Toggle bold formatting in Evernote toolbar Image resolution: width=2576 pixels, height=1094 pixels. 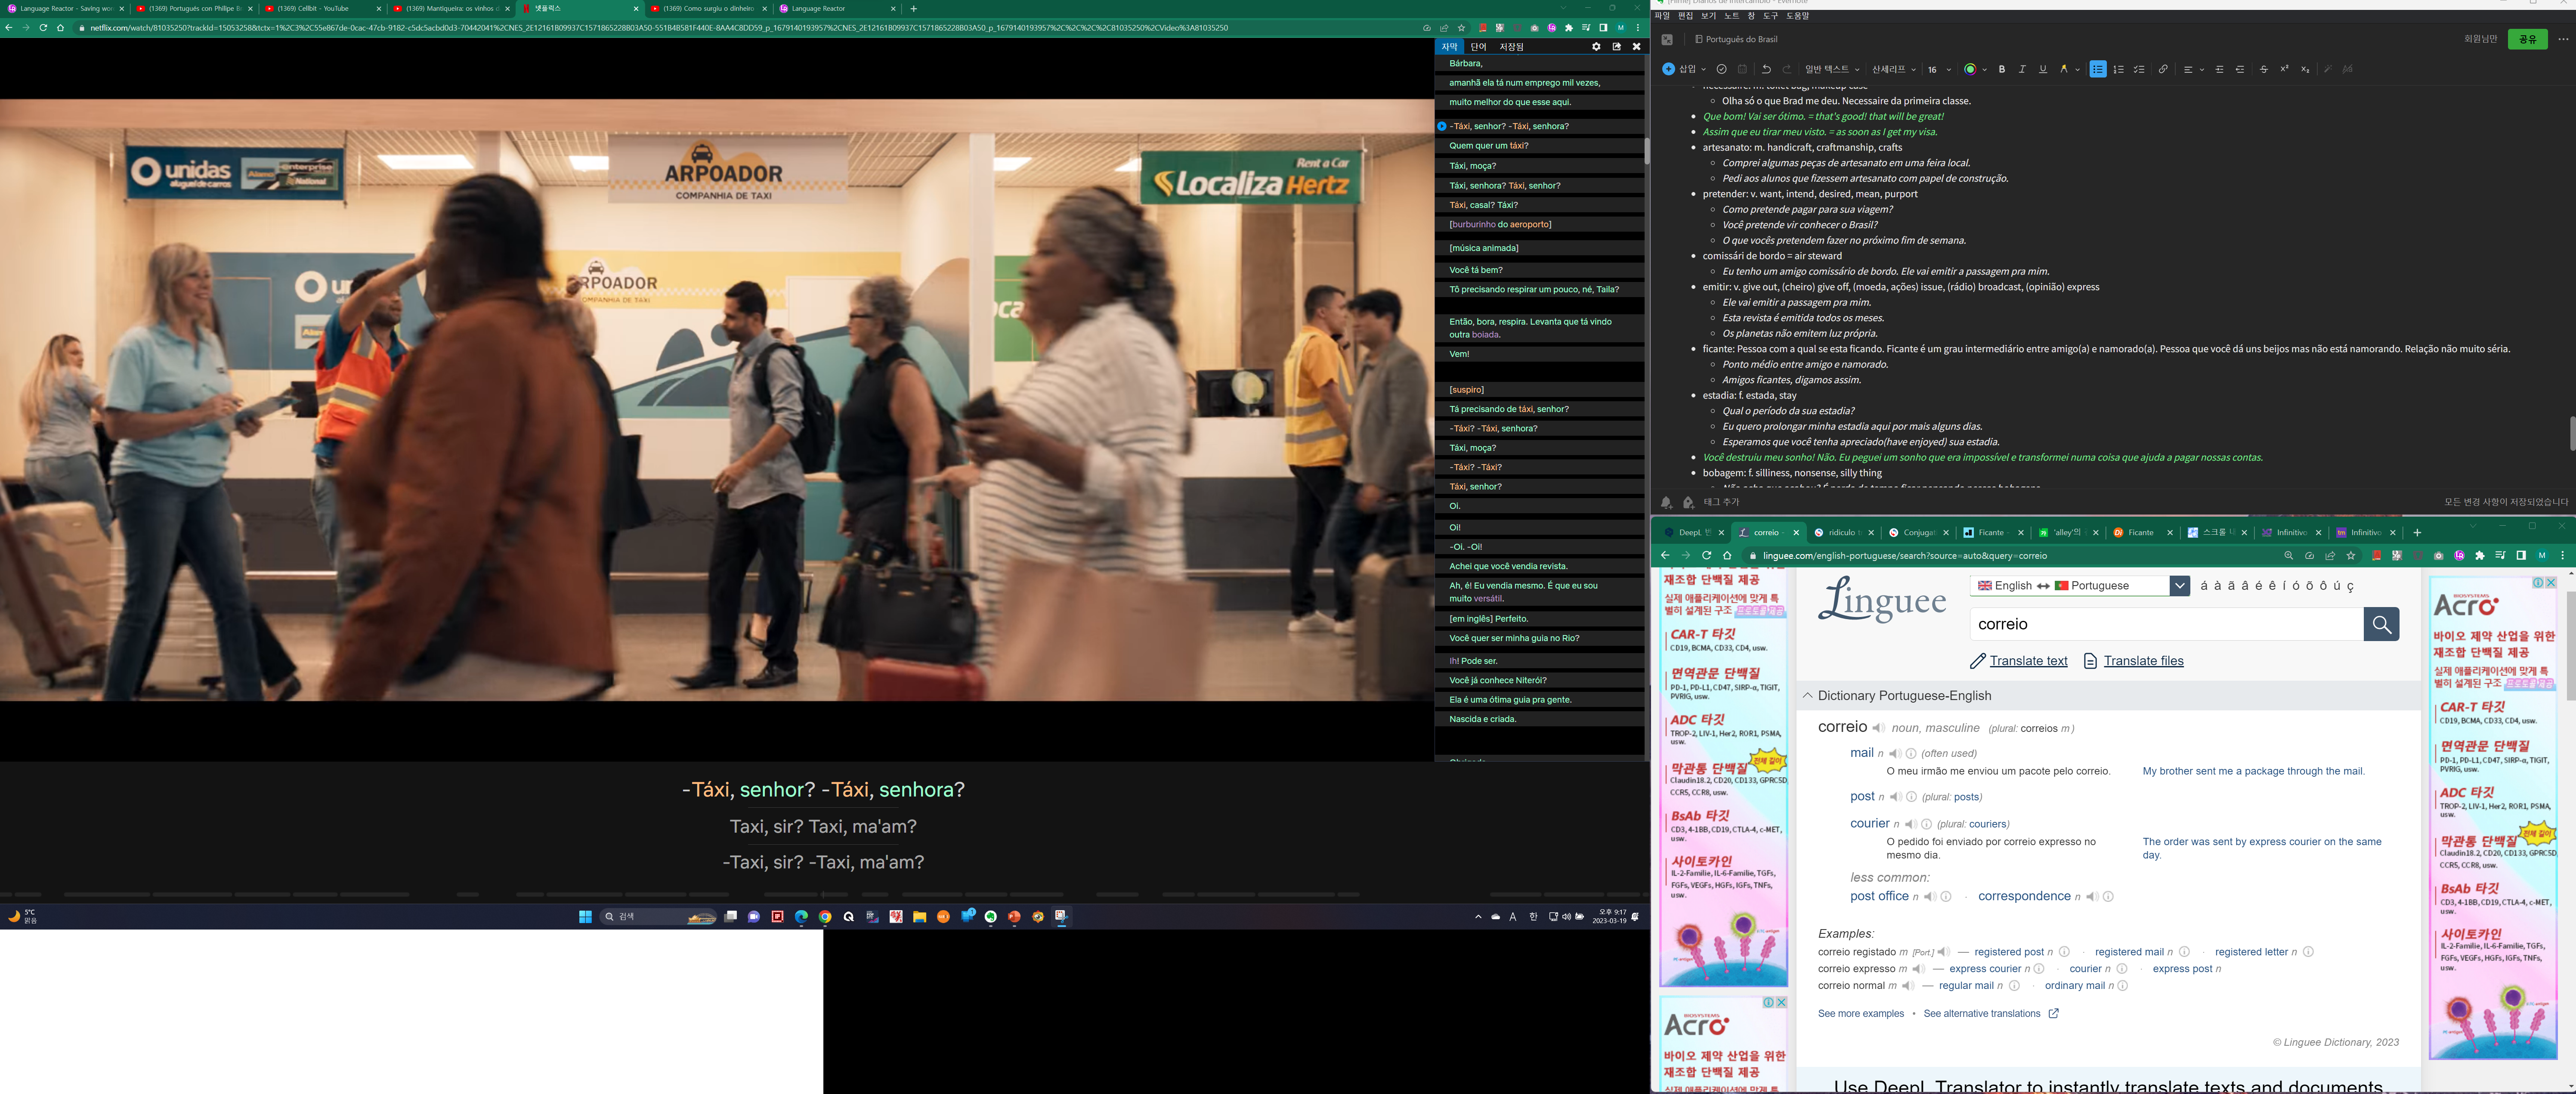click(x=2002, y=69)
